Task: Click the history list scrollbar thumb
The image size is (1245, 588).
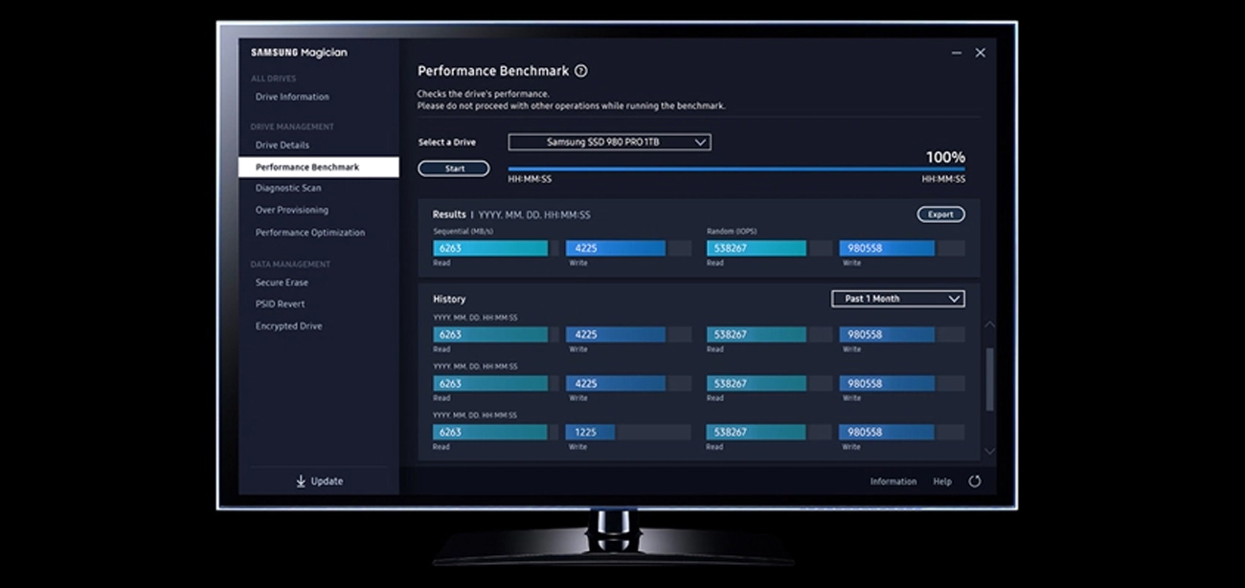Action: pyautogui.click(x=989, y=379)
